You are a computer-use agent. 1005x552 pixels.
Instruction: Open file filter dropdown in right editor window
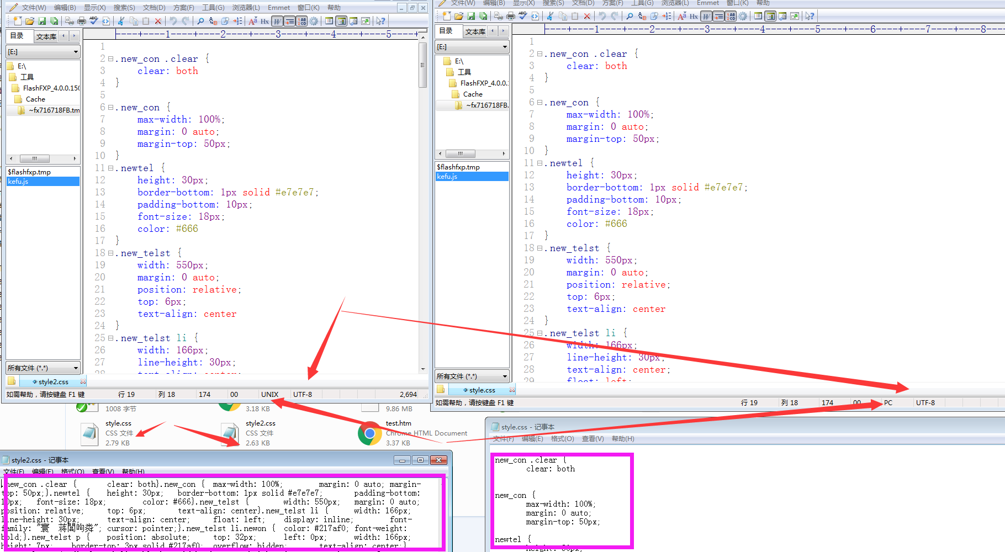tap(472, 376)
